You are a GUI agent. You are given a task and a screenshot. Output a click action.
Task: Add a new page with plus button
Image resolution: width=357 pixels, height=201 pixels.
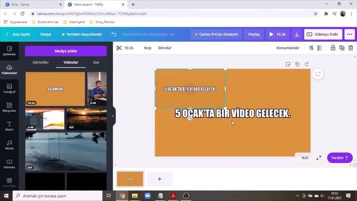(x=160, y=179)
